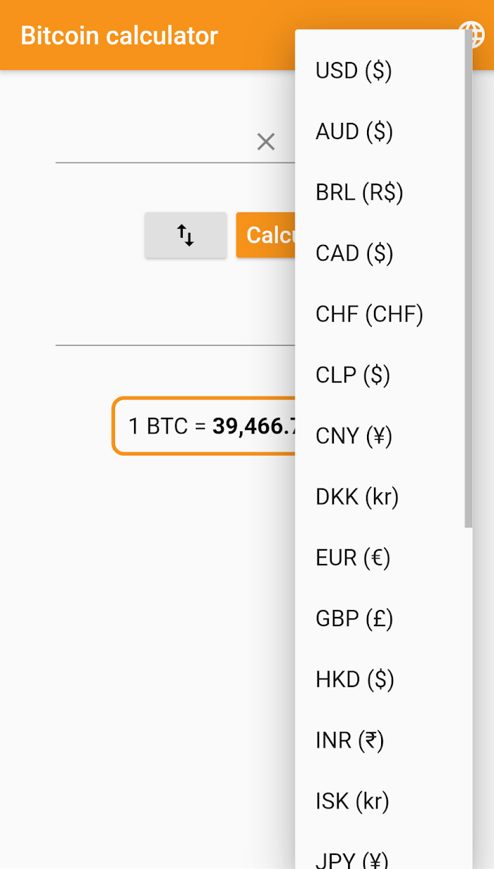Swap currencies with the arrows button
The width and height of the screenshot is (494, 869).
point(186,235)
